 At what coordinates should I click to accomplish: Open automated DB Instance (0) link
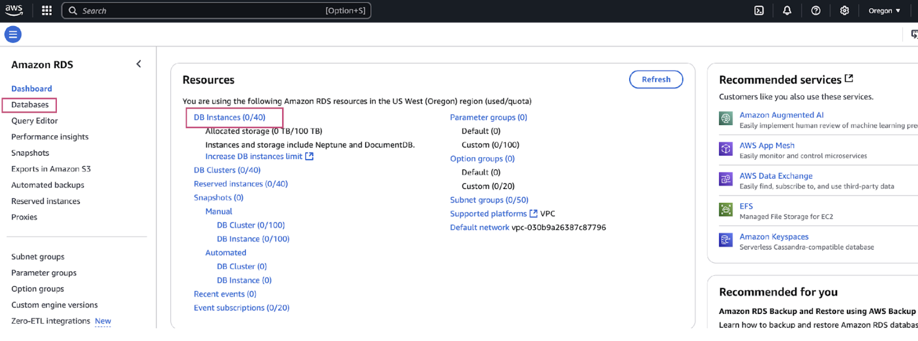(x=244, y=281)
